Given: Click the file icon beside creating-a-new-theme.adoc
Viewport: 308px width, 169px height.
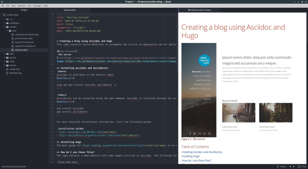Looking at the screenshot, I should 13,35.
